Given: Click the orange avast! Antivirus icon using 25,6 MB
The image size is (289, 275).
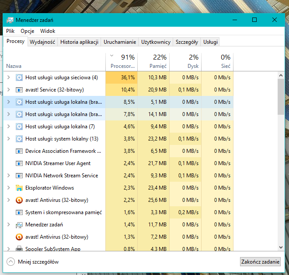Looking at the screenshot, I should pos(19,200).
